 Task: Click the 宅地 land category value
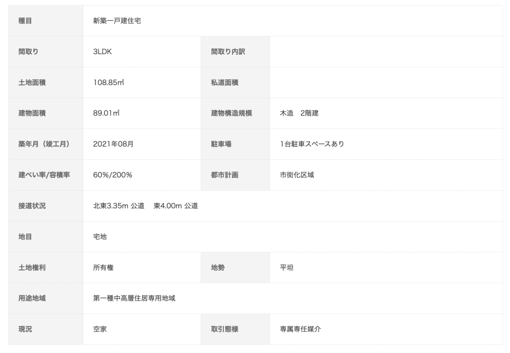100,237
